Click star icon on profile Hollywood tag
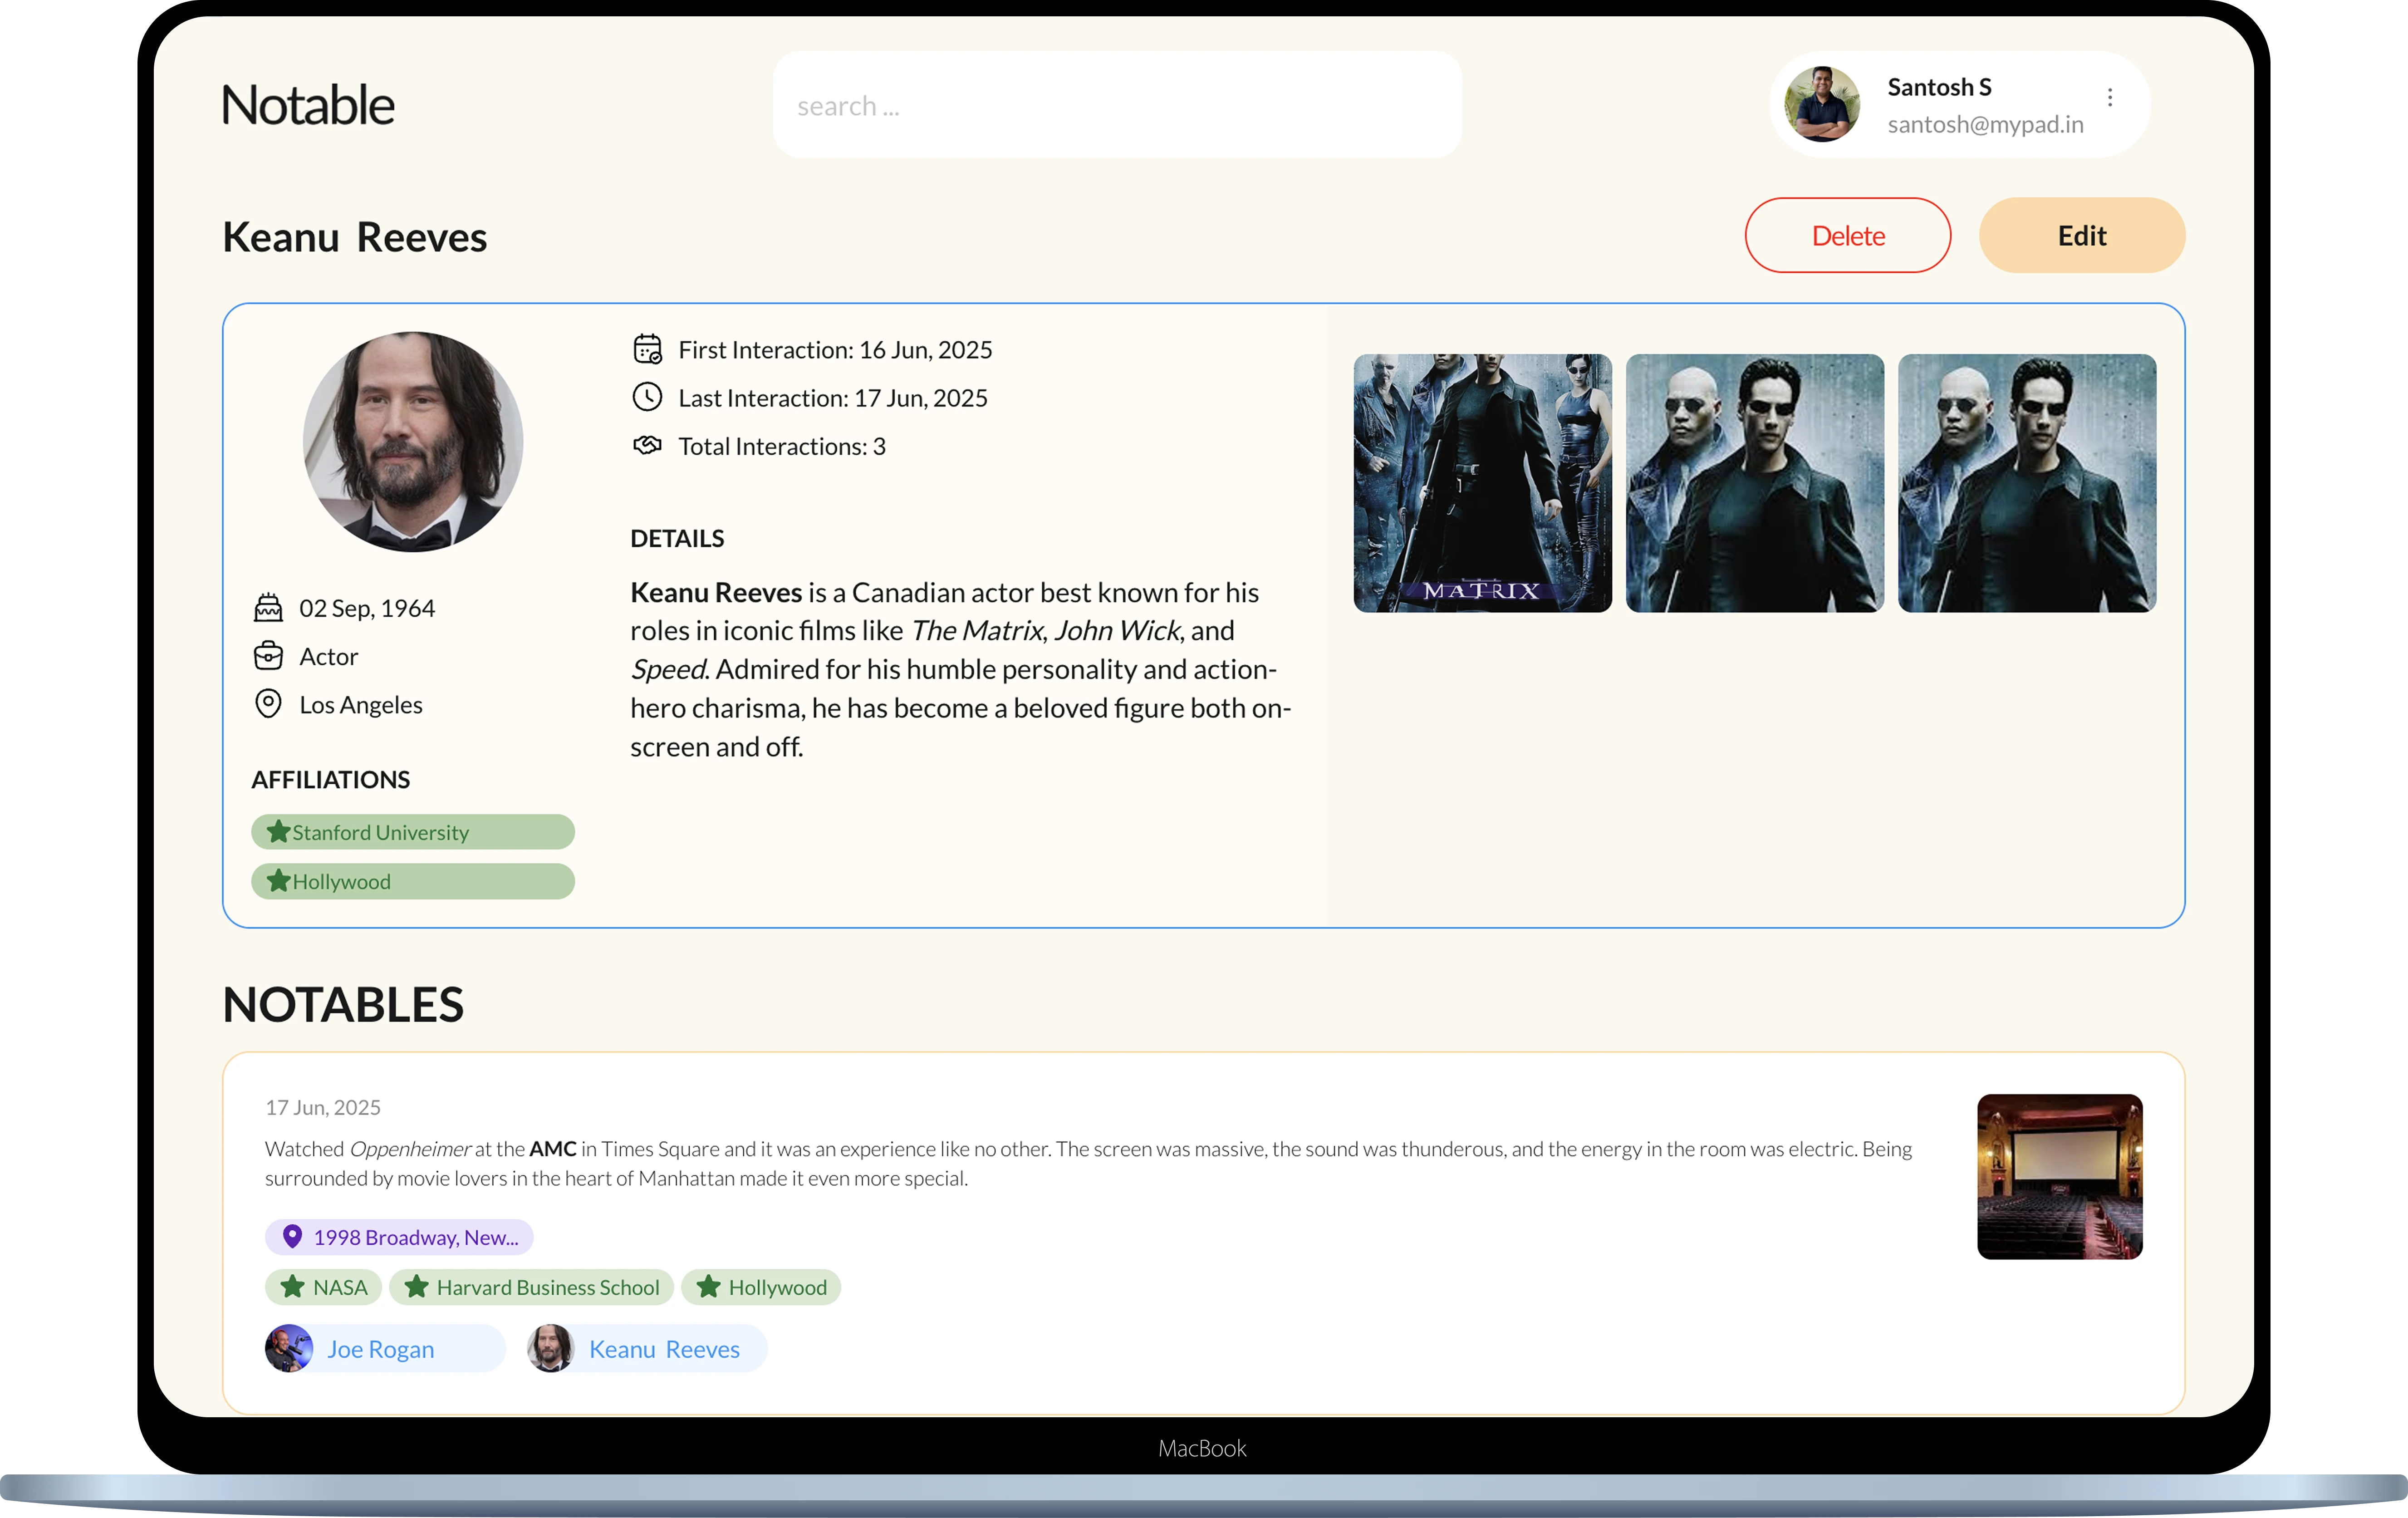The height and width of the screenshot is (1518, 2408). (x=279, y=880)
